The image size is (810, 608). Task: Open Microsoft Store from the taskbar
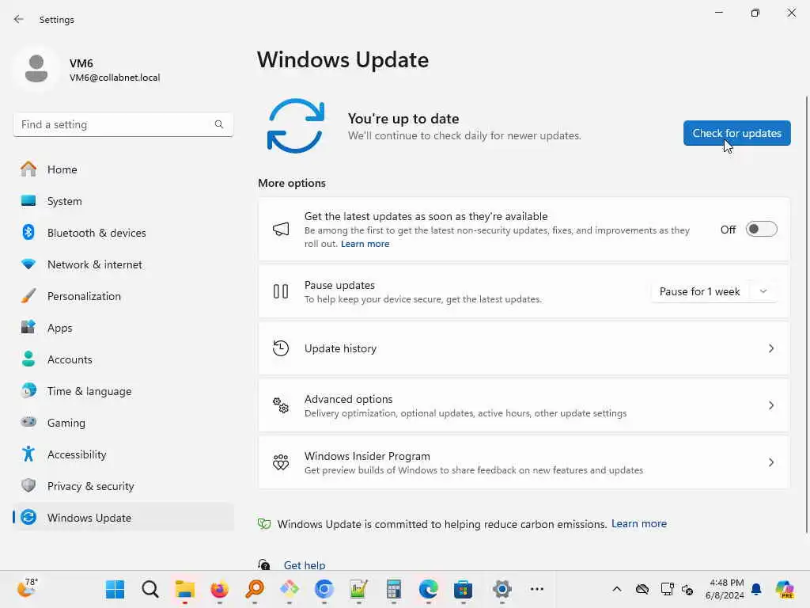click(x=463, y=589)
